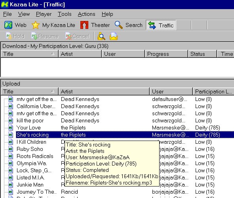Click Deity (785) in Your Love row
This screenshot has height=198, width=234.
(207, 128)
